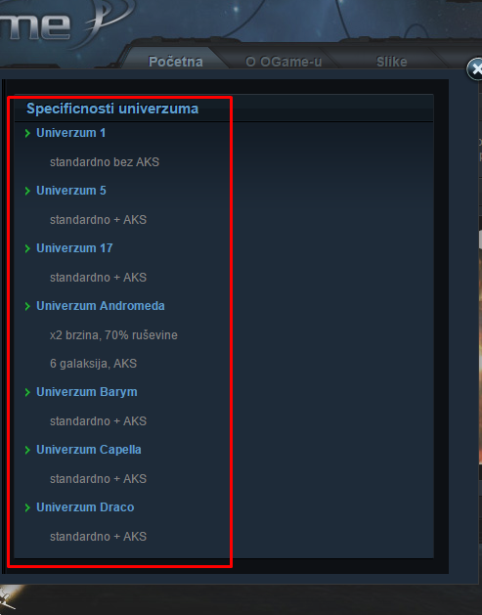Click the green arrow beside Univerzum Draco
Image resolution: width=482 pixels, height=615 pixels.
27,507
